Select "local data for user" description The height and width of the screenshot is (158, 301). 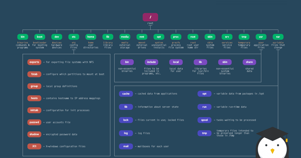176,70
